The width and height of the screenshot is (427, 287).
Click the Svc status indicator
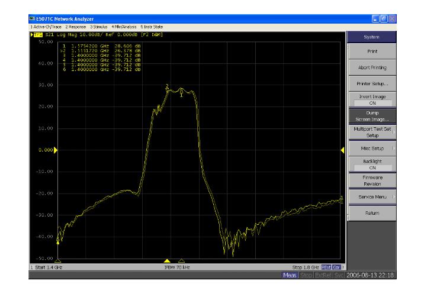tap(339, 276)
